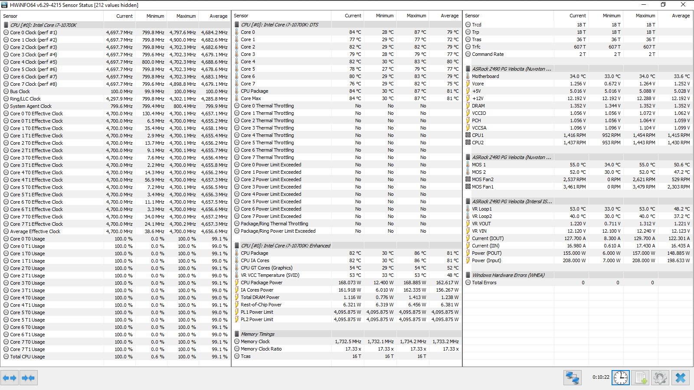Click the thermometer icon next to VR Loop1
The image size is (694, 390).
click(x=468, y=209)
